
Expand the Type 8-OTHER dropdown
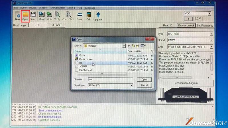tap(211, 34)
